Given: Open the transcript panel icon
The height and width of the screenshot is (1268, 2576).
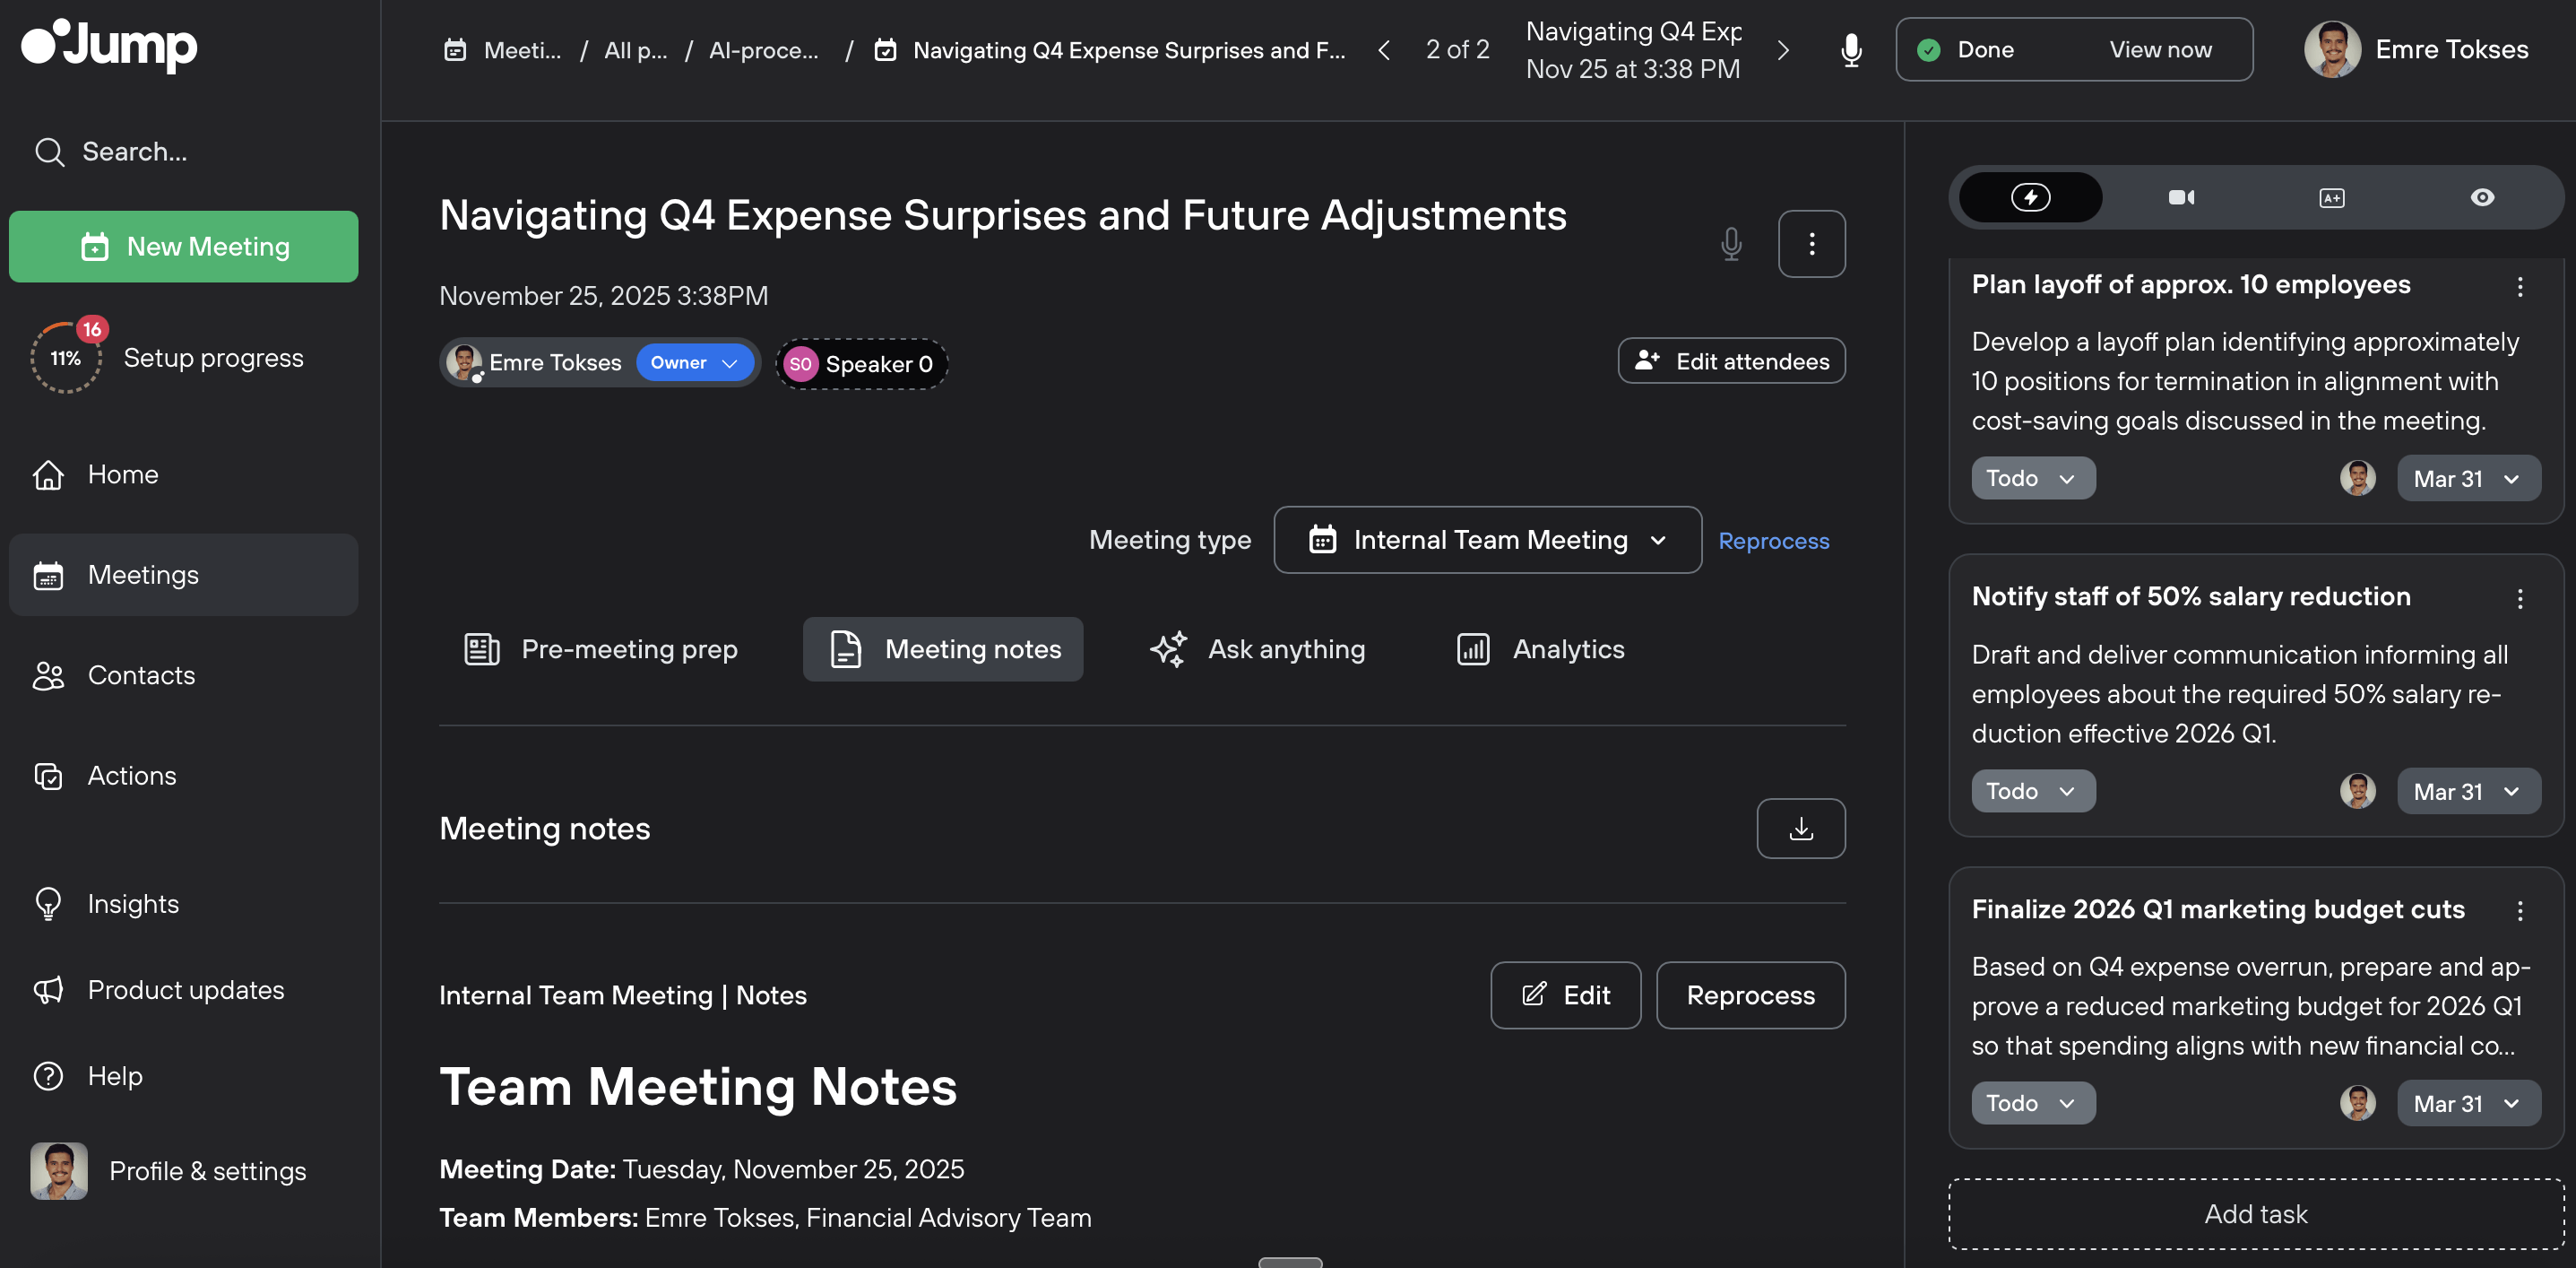Looking at the screenshot, I should [2331, 197].
